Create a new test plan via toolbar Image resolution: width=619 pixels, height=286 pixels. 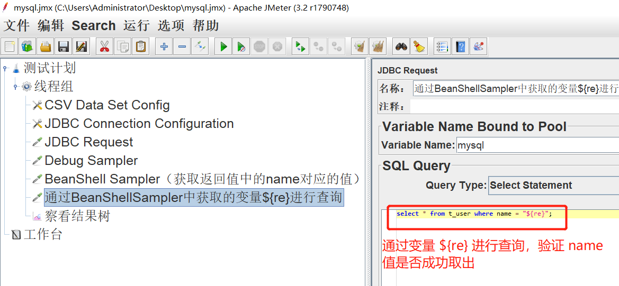[x=10, y=47]
